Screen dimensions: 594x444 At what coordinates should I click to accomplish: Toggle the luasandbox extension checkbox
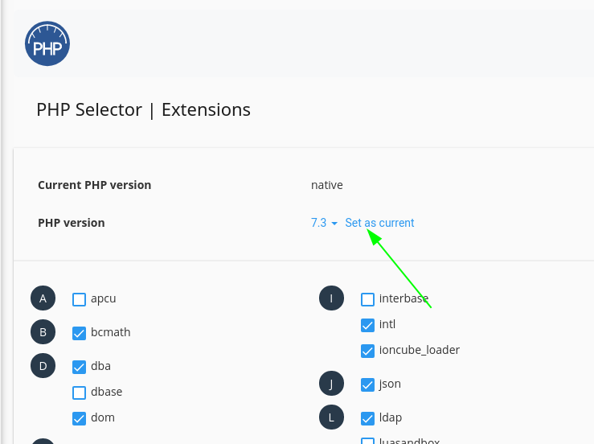pos(368,441)
